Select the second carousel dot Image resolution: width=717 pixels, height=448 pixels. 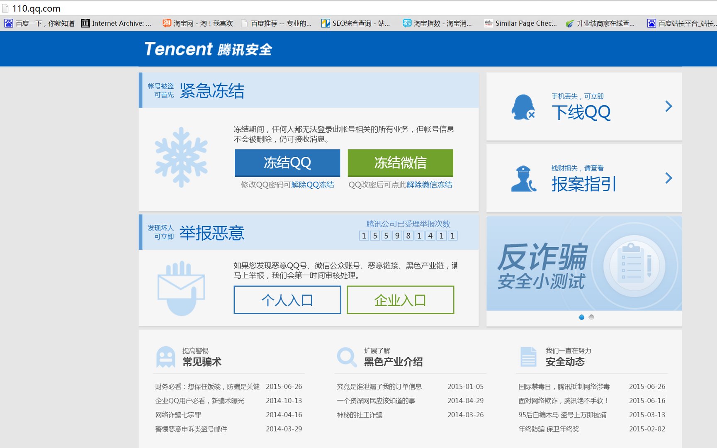[591, 317]
